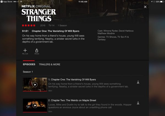
Task: Tap the Bluetooth status icon
Action: pyautogui.click(x=154, y=2)
